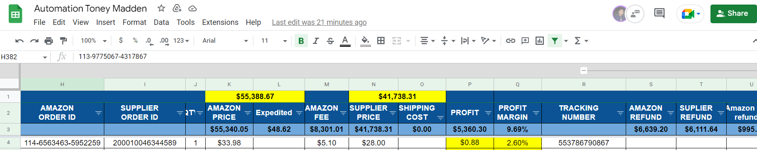This screenshot has height=150, width=757.
Task: Print the spreadsheet
Action: coord(49,41)
